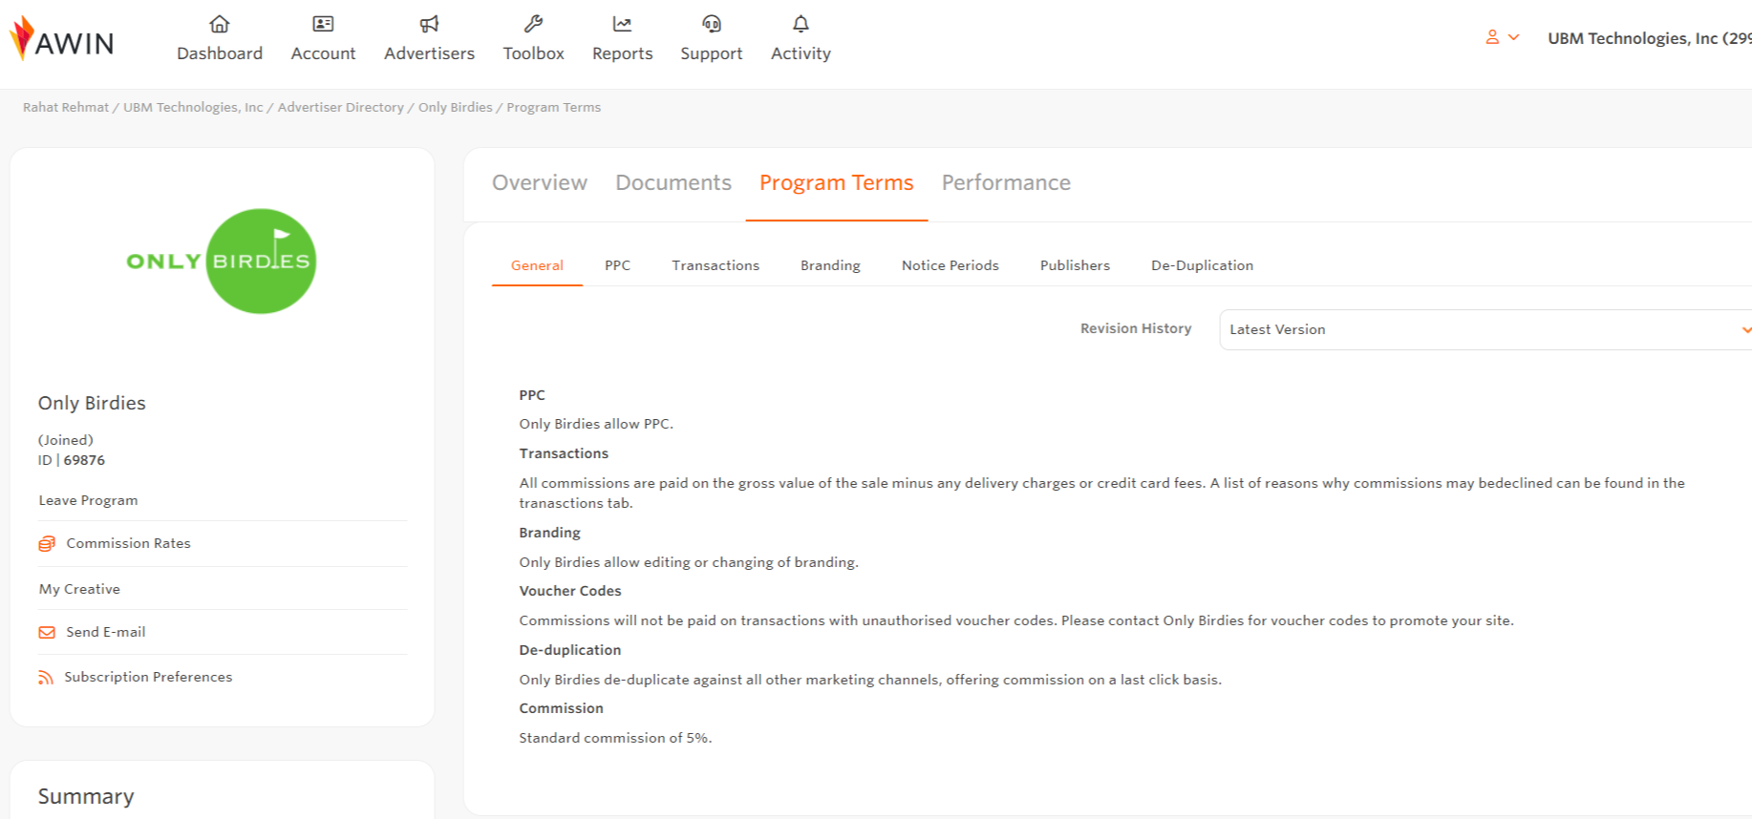Click Advertiser Directory in the breadcrumb
1752x819 pixels.
(341, 107)
